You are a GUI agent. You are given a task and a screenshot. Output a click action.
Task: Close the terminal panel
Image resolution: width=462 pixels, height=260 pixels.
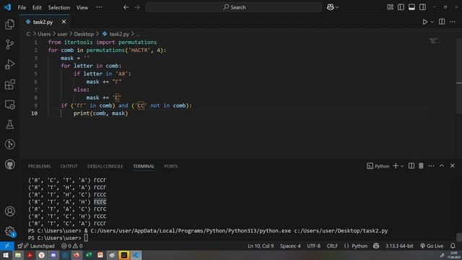tap(453, 166)
